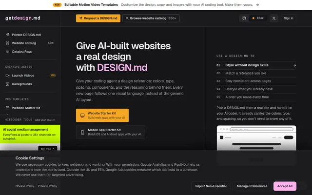Click Request a DESIGN.md button

click(98, 19)
